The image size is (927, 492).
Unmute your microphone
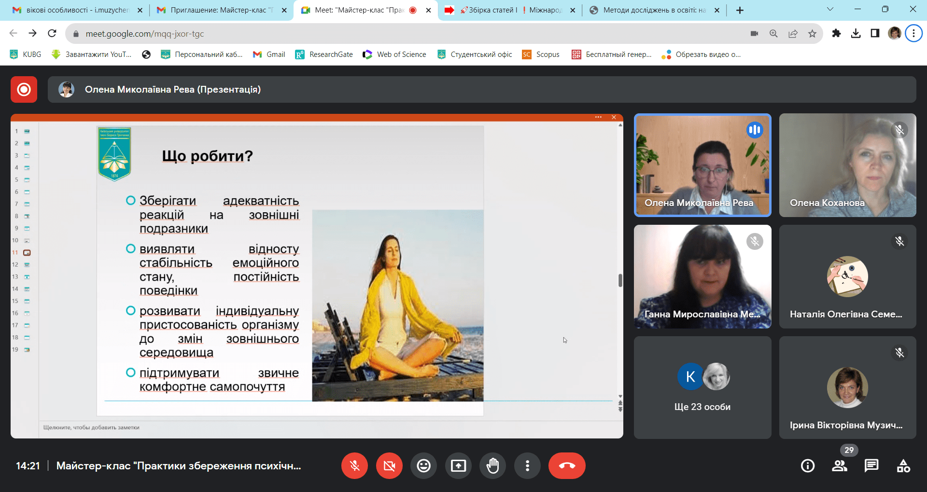click(x=354, y=465)
